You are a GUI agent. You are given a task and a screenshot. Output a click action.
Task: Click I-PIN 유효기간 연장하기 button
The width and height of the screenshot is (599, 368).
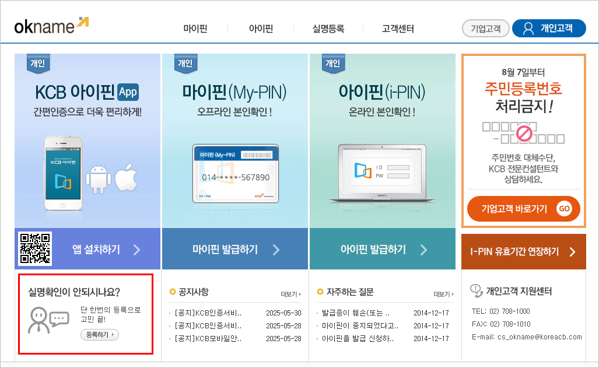pos(524,251)
